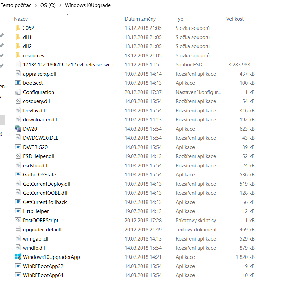Screen dimensions: 295x287
Task: Select file name bootsect
Action: pos(33,83)
